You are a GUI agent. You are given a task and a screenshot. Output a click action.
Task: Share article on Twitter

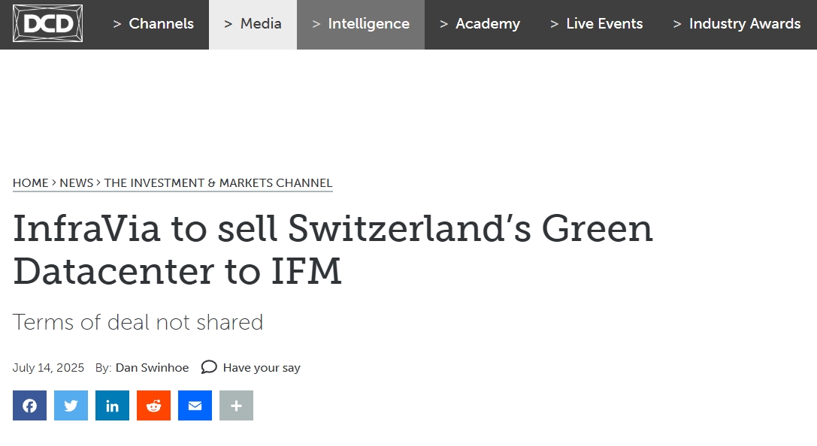point(71,405)
